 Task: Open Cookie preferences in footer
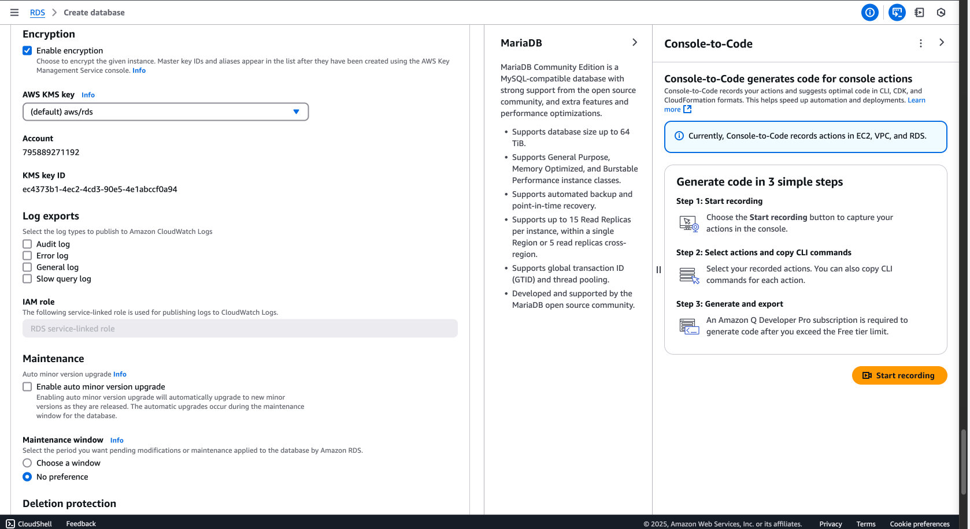(920, 524)
